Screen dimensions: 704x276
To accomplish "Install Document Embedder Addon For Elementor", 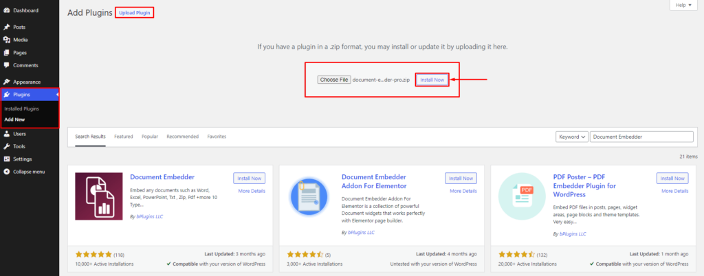I will coord(461,178).
